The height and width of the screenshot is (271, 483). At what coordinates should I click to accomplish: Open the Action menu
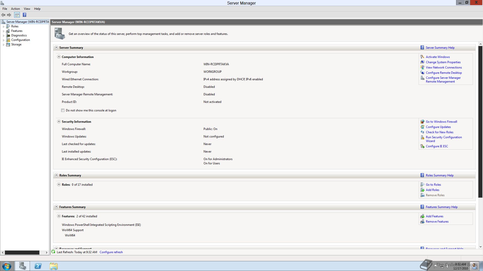coord(15,9)
